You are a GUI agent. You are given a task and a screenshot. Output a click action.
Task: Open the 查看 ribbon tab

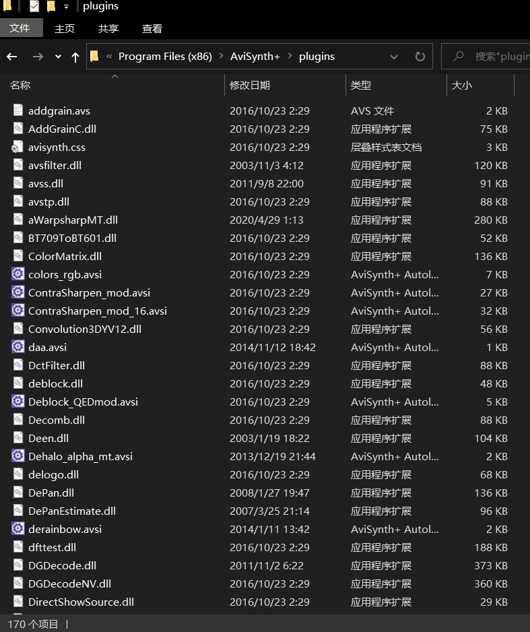[152, 28]
